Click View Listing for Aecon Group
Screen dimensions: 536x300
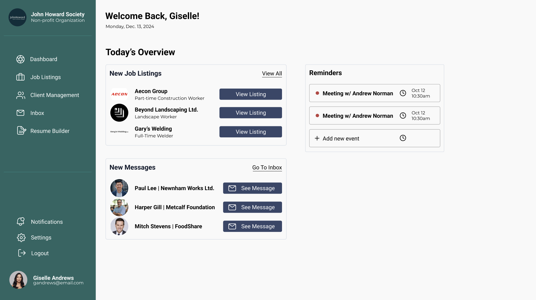[x=250, y=94]
